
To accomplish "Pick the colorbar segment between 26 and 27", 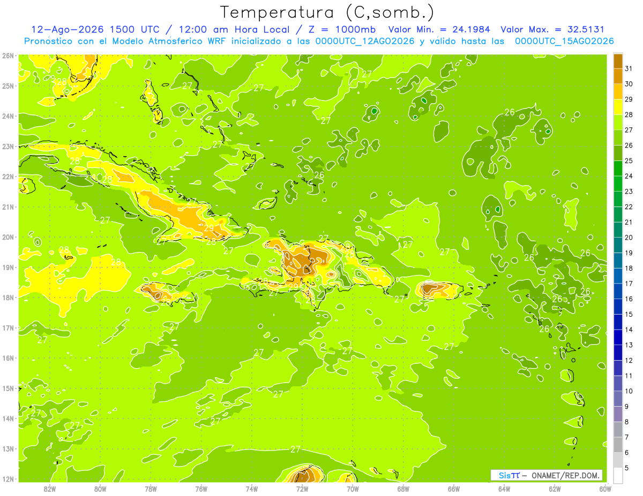I will point(617,138).
